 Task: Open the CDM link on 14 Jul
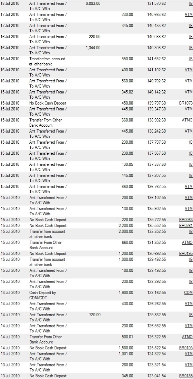pos(189,293)
